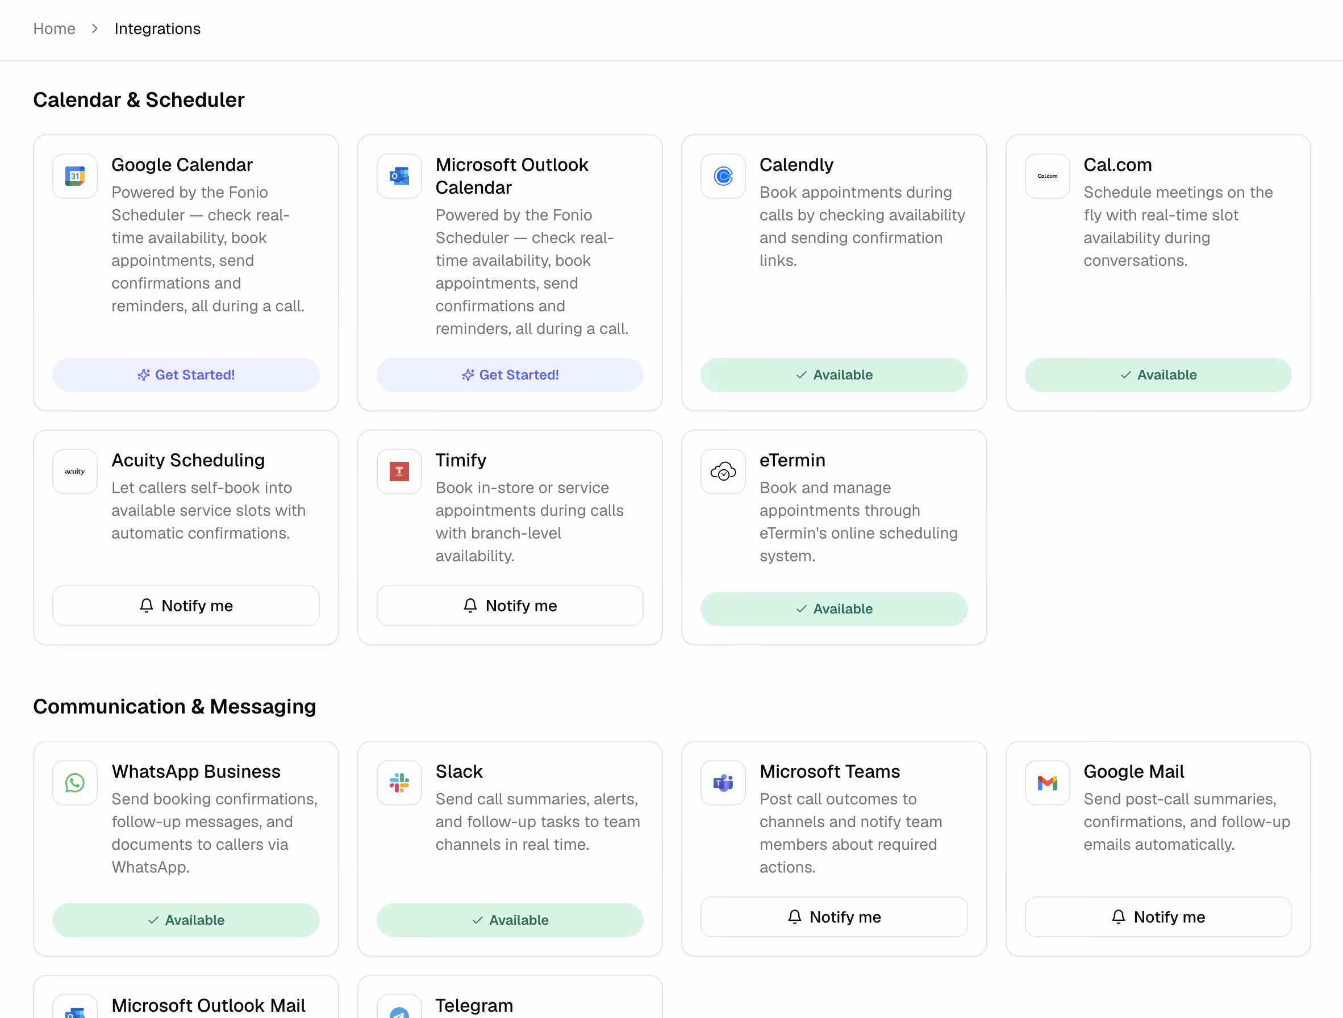Click the Slack description text
The width and height of the screenshot is (1343, 1018).
[537, 822]
